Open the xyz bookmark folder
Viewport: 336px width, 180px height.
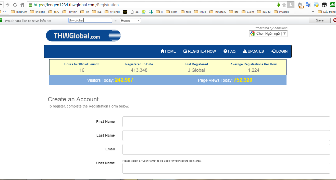97,12
